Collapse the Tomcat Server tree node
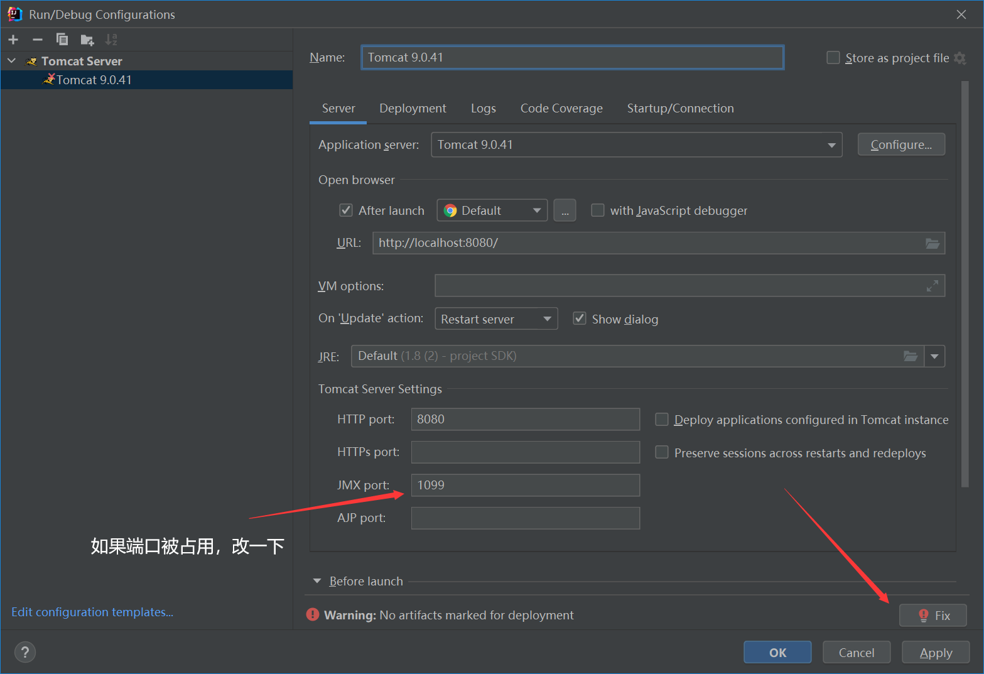Image resolution: width=984 pixels, height=674 pixels. pyautogui.click(x=11, y=61)
